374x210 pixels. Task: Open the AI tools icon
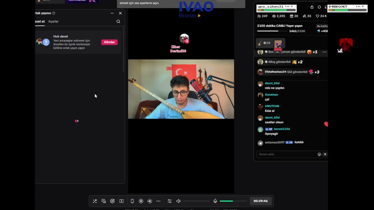point(112,201)
